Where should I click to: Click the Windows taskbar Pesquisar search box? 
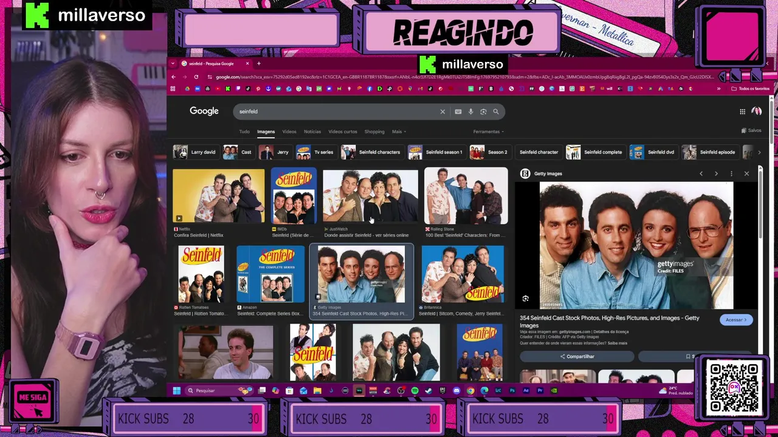tap(219, 390)
